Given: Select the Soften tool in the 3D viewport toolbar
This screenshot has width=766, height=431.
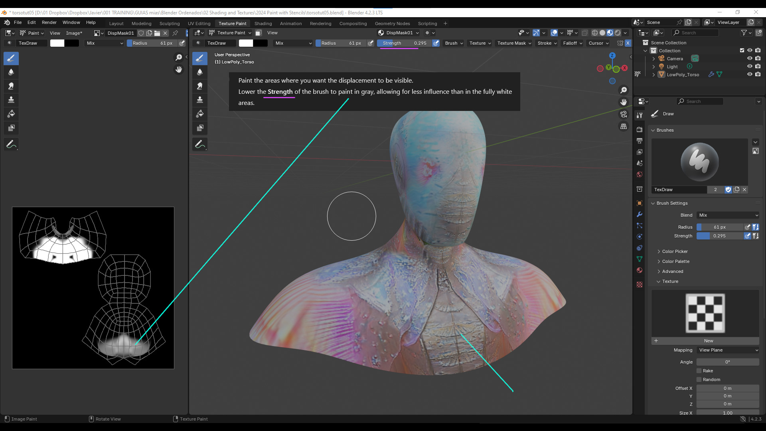Looking at the screenshot, I should pyautogui.click(x=200, y=72).
